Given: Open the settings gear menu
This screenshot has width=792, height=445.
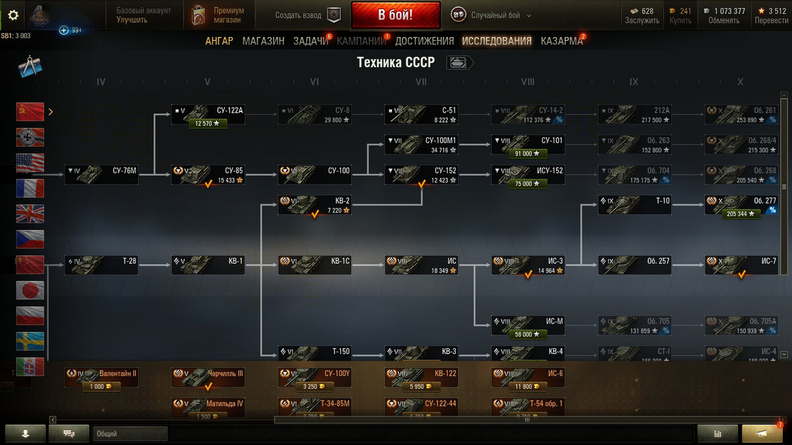Looking at the screenshot, I should click(13, 15).
